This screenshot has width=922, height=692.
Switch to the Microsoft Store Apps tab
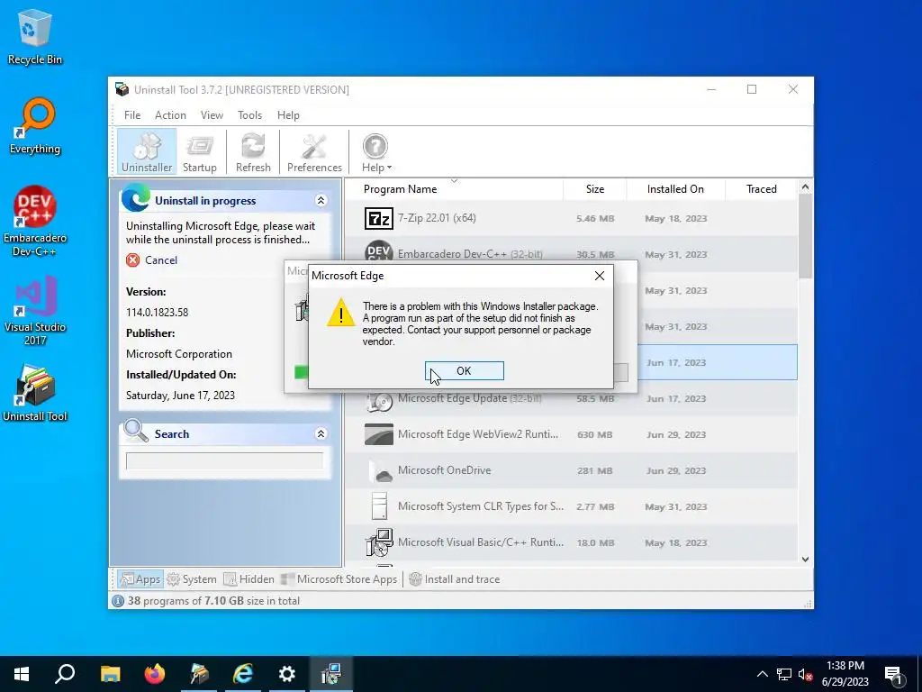339,579
